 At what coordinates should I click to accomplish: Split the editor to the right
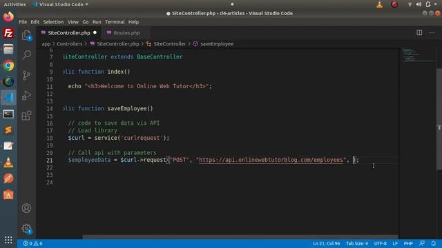pos(419,32)
